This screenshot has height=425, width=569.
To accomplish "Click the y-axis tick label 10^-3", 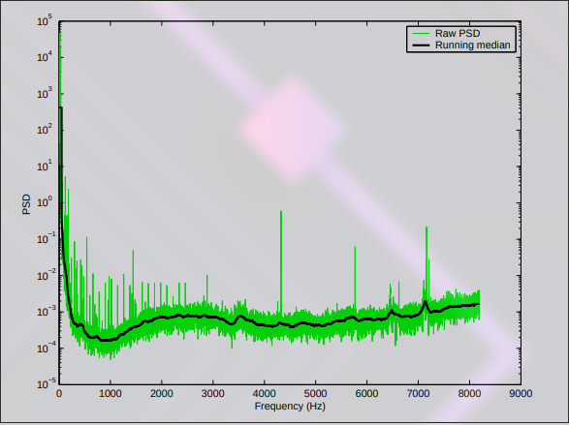I will point(47,311).
